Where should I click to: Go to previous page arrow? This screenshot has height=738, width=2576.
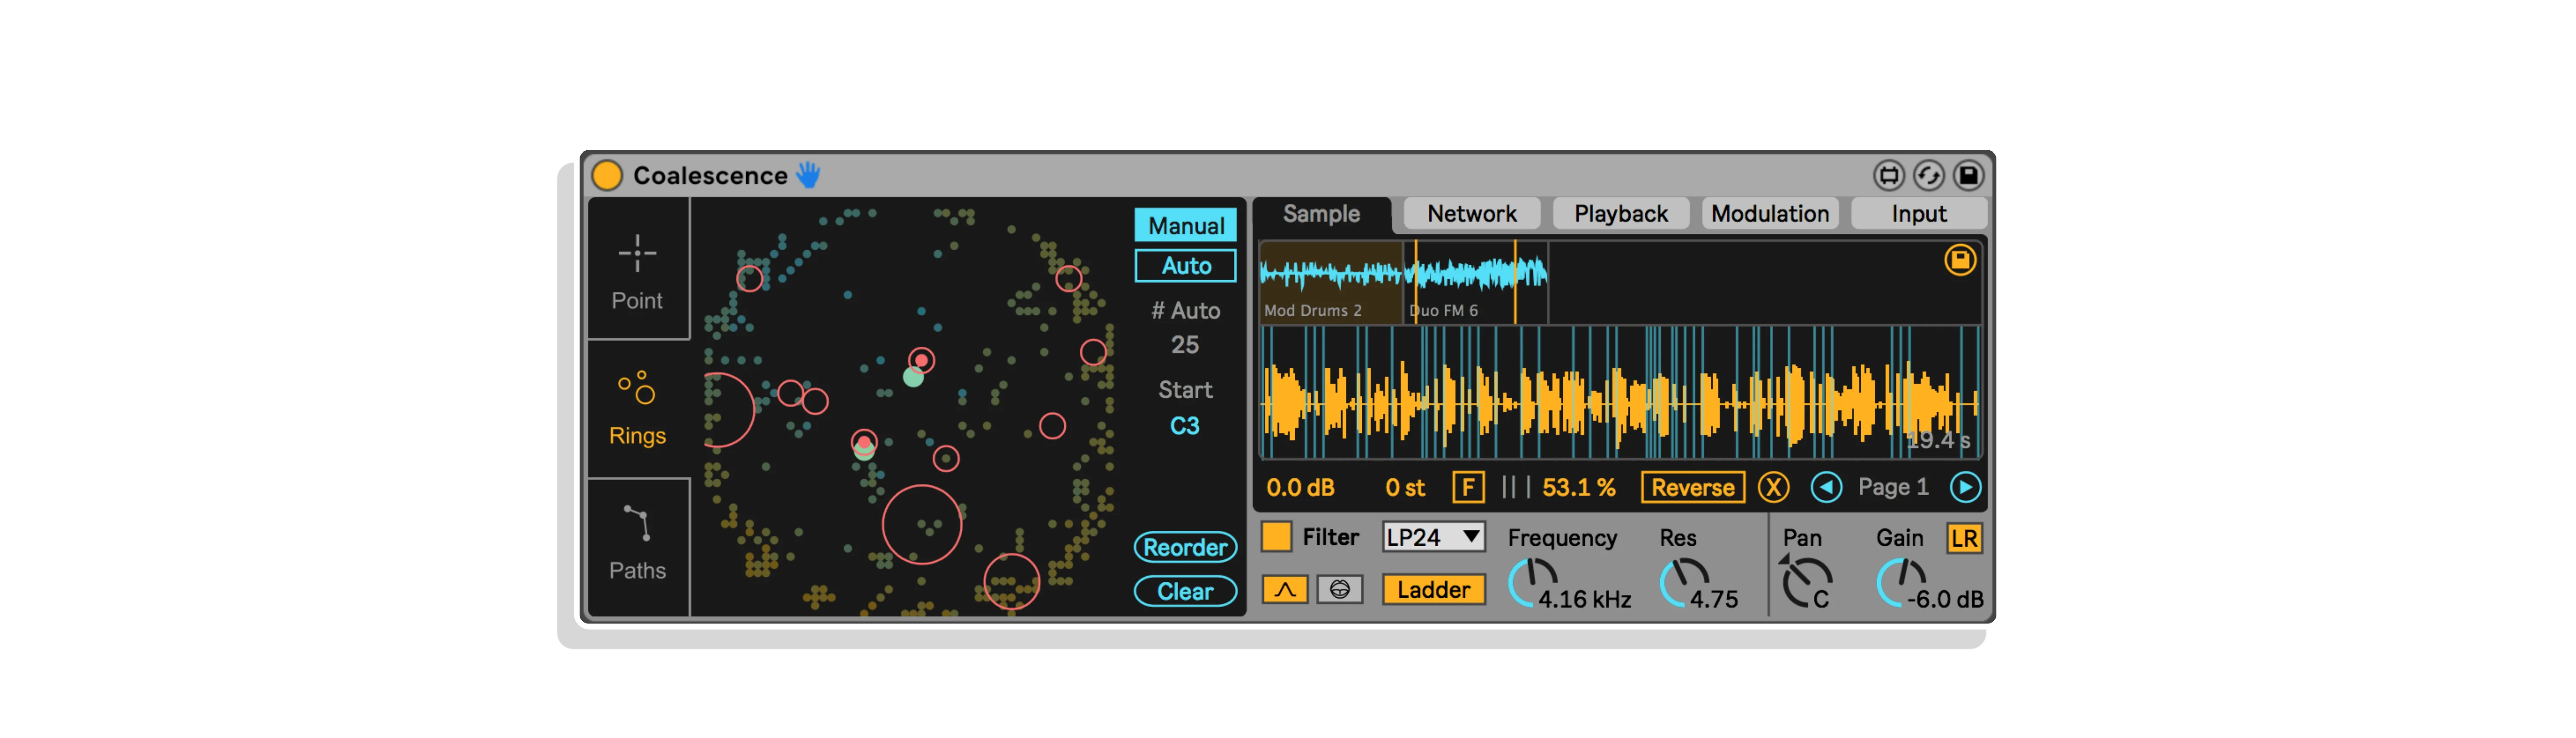1826,488
